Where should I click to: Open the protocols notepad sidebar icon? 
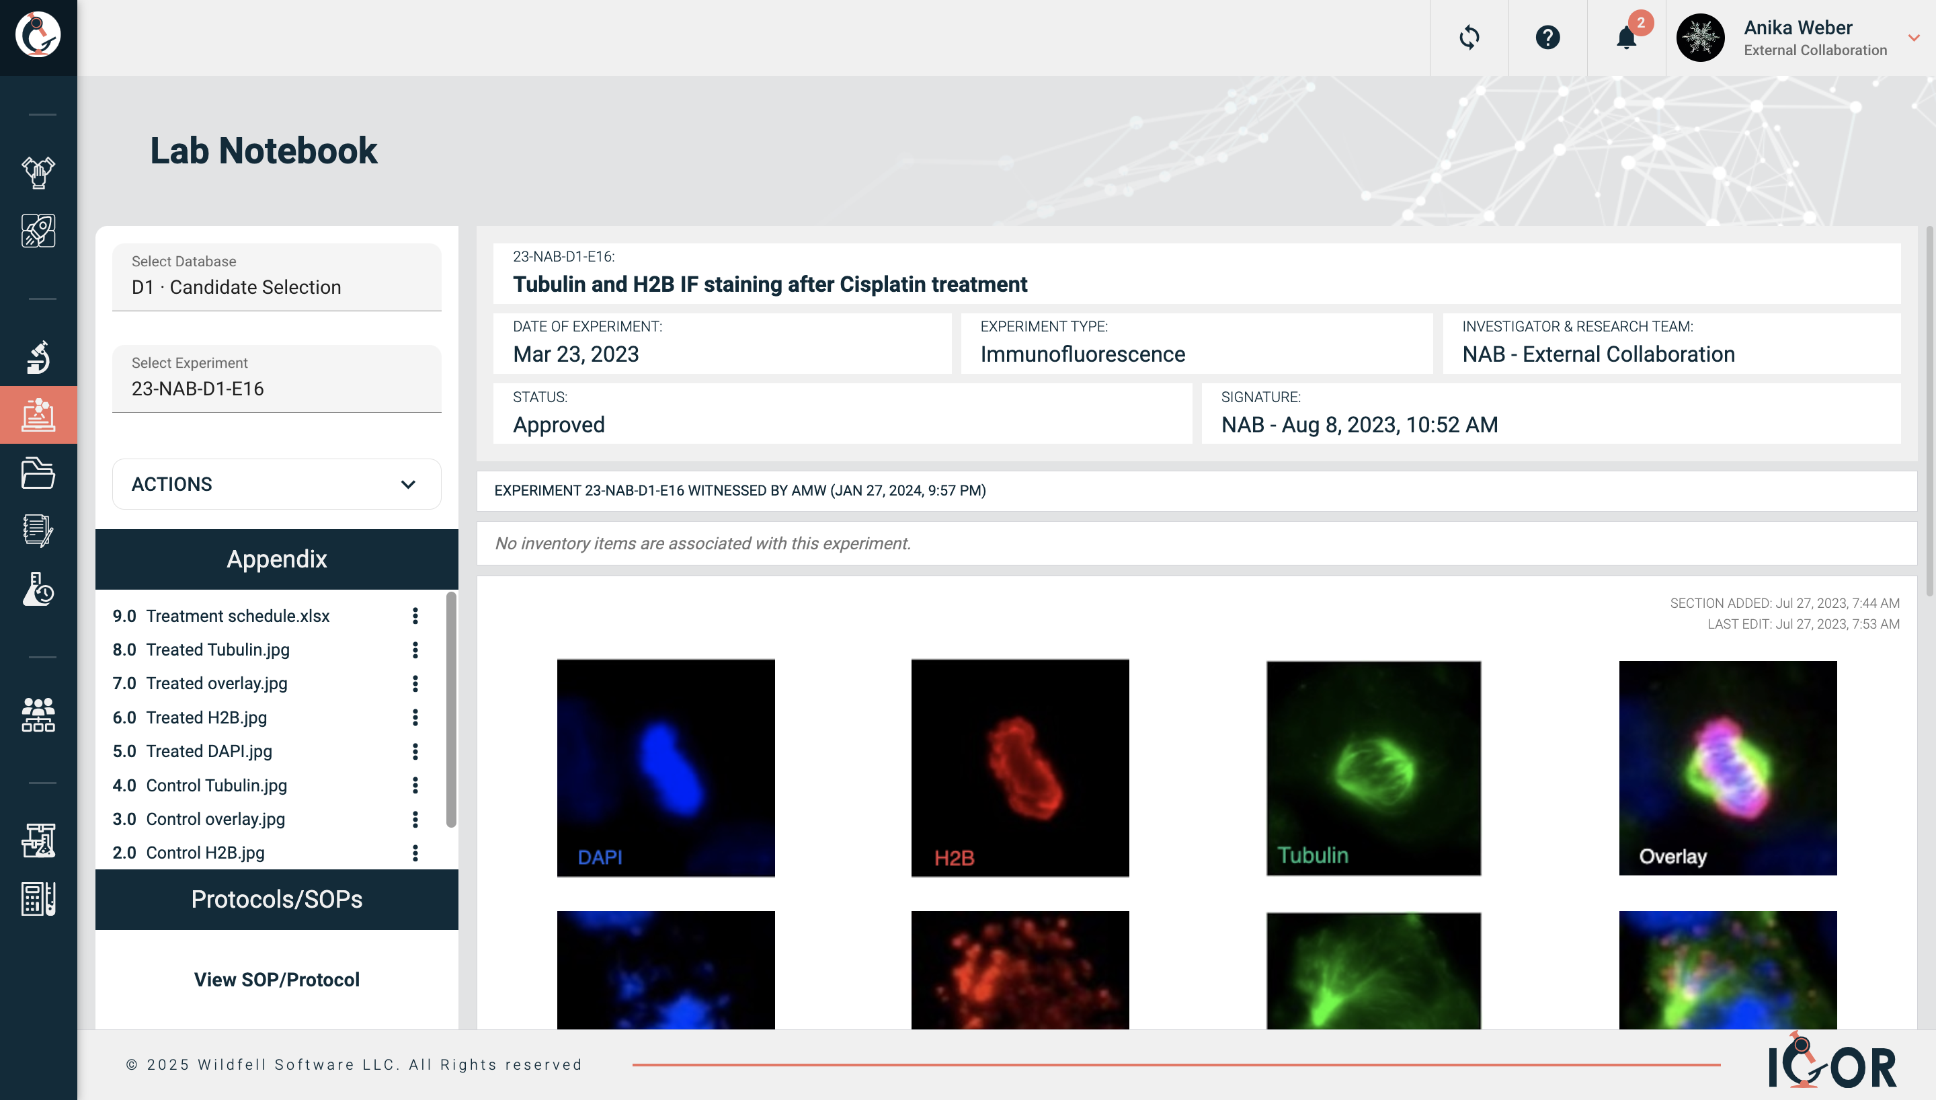tap(38, 531)
